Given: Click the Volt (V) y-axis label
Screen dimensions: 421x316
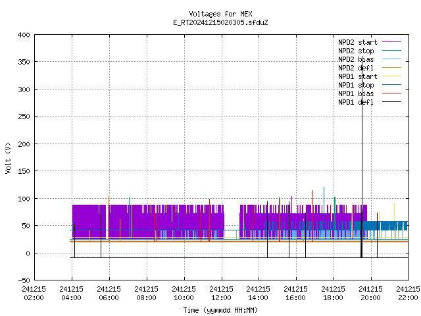Looking at the screenshot, I should point(8,158).
